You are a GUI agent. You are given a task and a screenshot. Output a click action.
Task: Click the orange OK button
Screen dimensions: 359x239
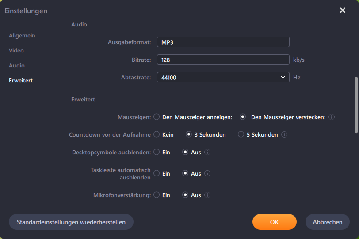(274, 222)
